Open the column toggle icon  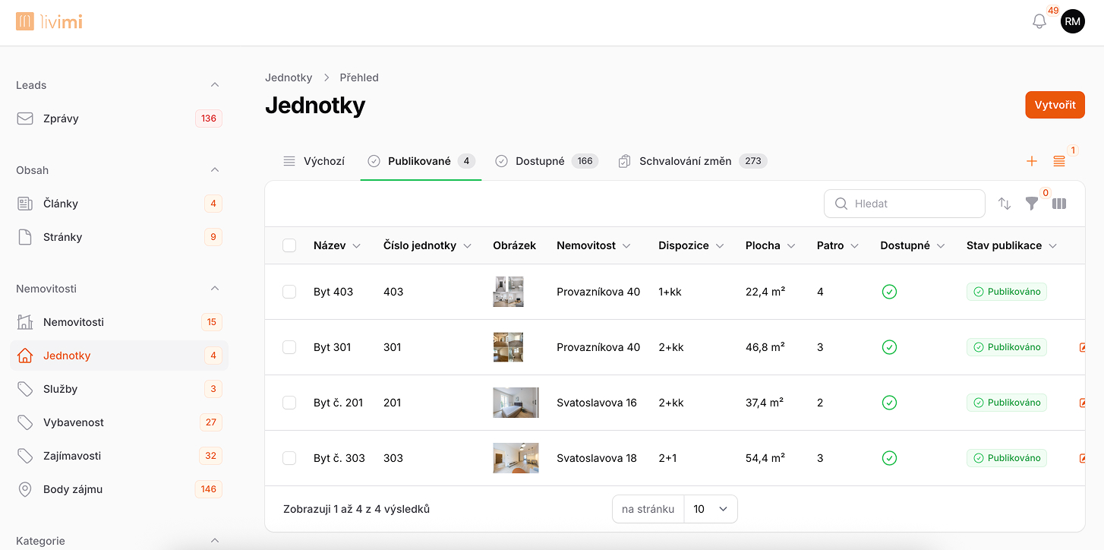(1059, 204)
